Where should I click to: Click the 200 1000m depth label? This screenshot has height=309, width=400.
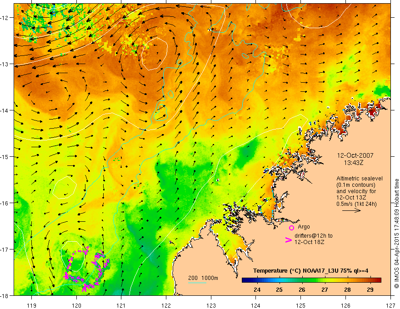click(x=203, y=278)
